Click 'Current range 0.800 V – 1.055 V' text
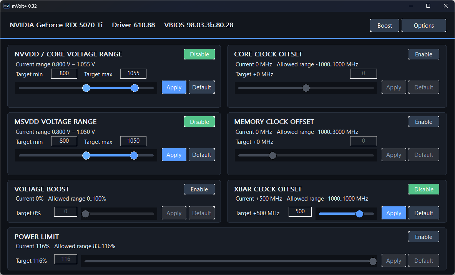The width and height of the screenshot is (455, 275). 55,64
